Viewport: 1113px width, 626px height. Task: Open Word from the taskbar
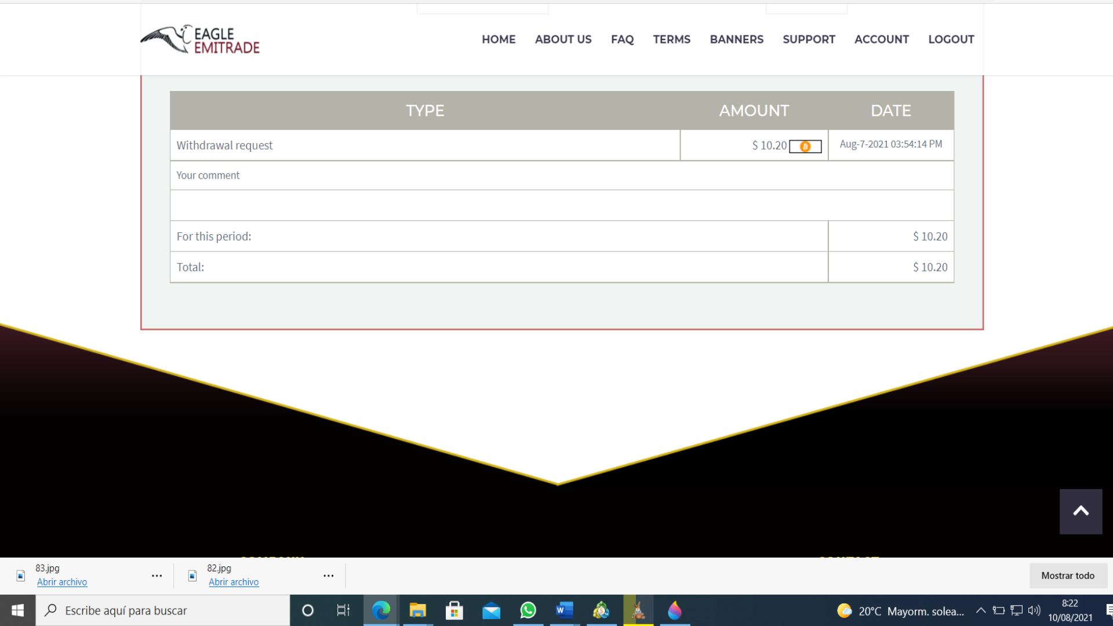tap(565, 610)
